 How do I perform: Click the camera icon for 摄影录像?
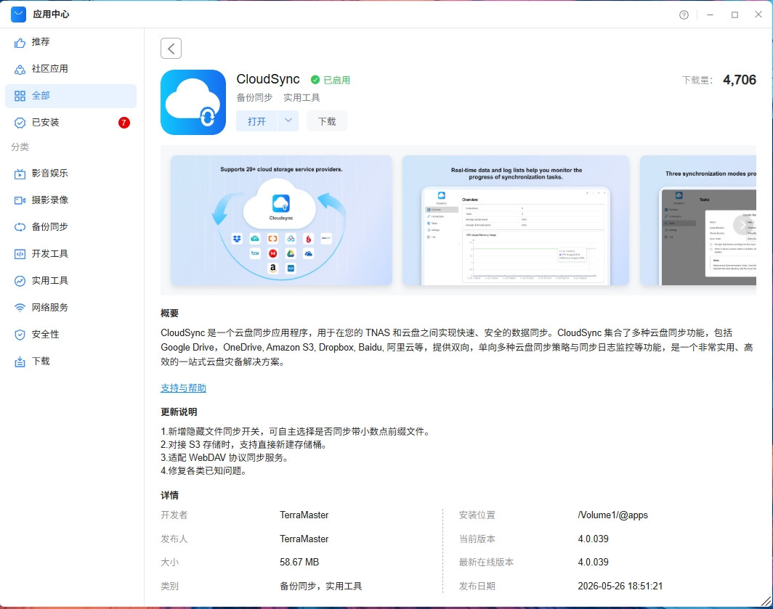20,200
